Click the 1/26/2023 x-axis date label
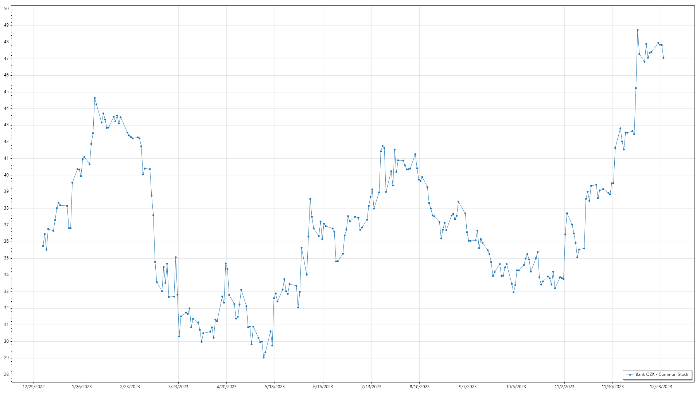This screenshot has width=700, height=393. (82, 387)
